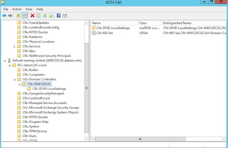Select CN=ForestUpdates in the tree

pyautogui.click(x=36, y=23)
